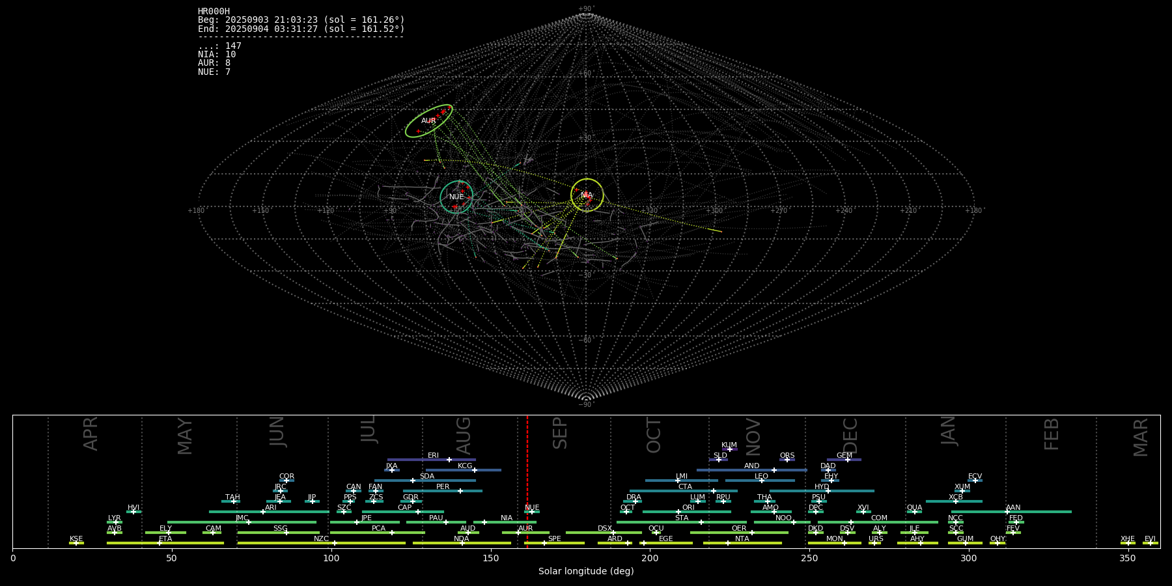Click the MON shower label on the timeline
1172x586 pixels.
click(834, 539)
